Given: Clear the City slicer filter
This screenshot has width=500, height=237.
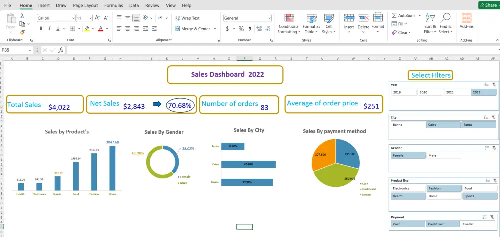Looking at the screenshot, I should [x=494, y=117].
